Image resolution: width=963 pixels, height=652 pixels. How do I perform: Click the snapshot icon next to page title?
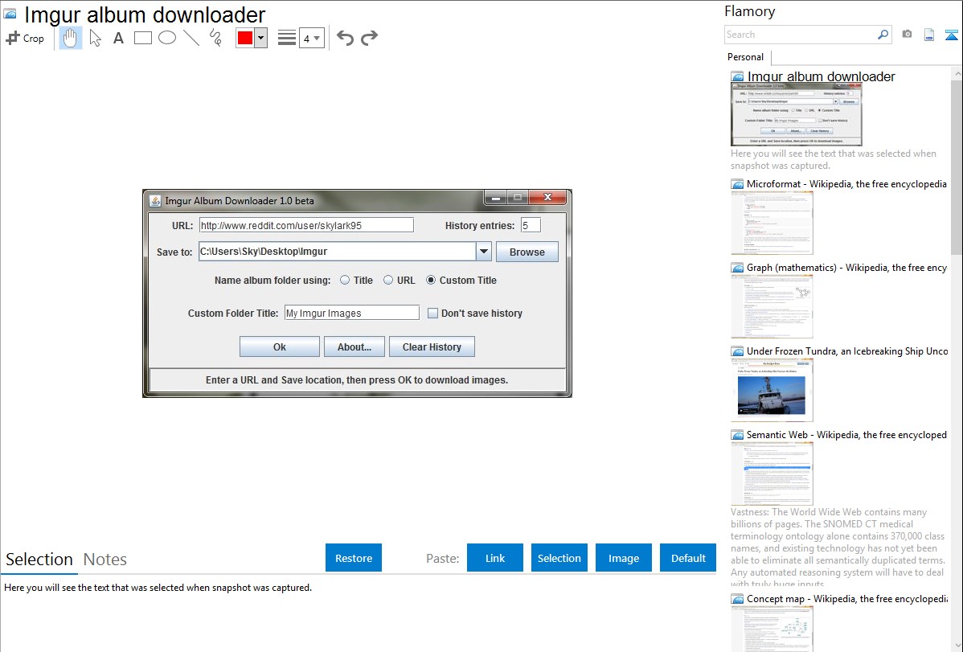click(x=10, y=14)
